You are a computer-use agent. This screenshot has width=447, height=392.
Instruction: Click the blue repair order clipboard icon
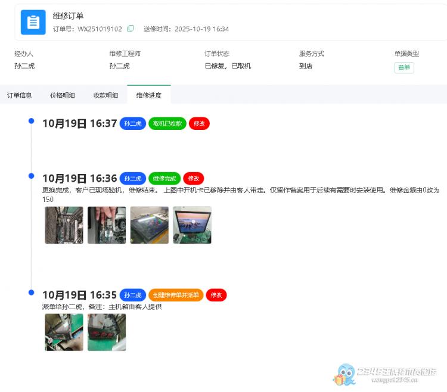pyautogui.click(x=33, y=23)
